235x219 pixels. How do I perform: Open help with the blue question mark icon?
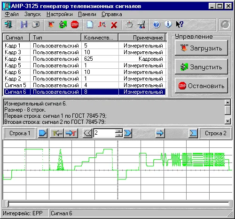point(157,24)
